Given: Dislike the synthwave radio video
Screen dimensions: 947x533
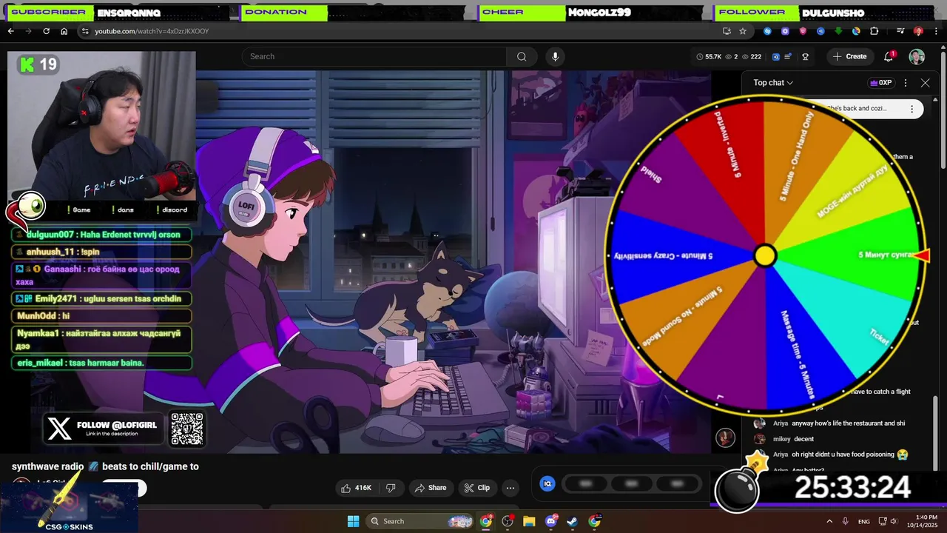Looking at the screenshot, I should (391, 488).
